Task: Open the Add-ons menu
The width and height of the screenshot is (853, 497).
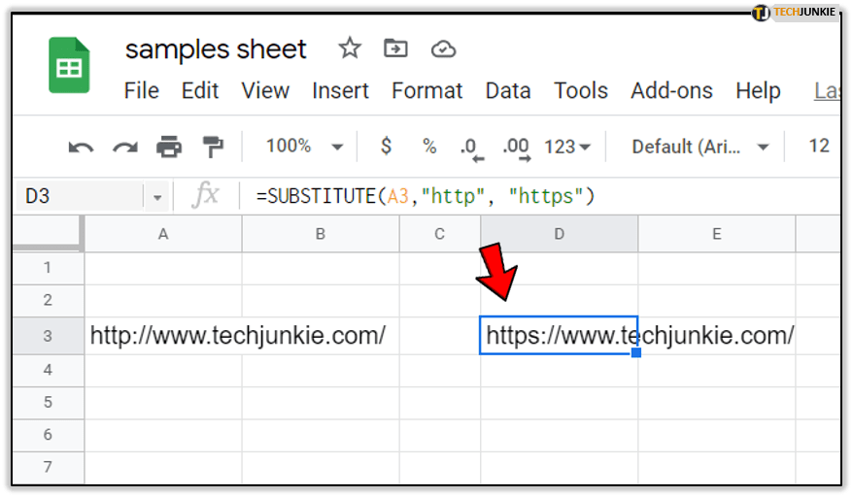Action: [x=672, y=91]
